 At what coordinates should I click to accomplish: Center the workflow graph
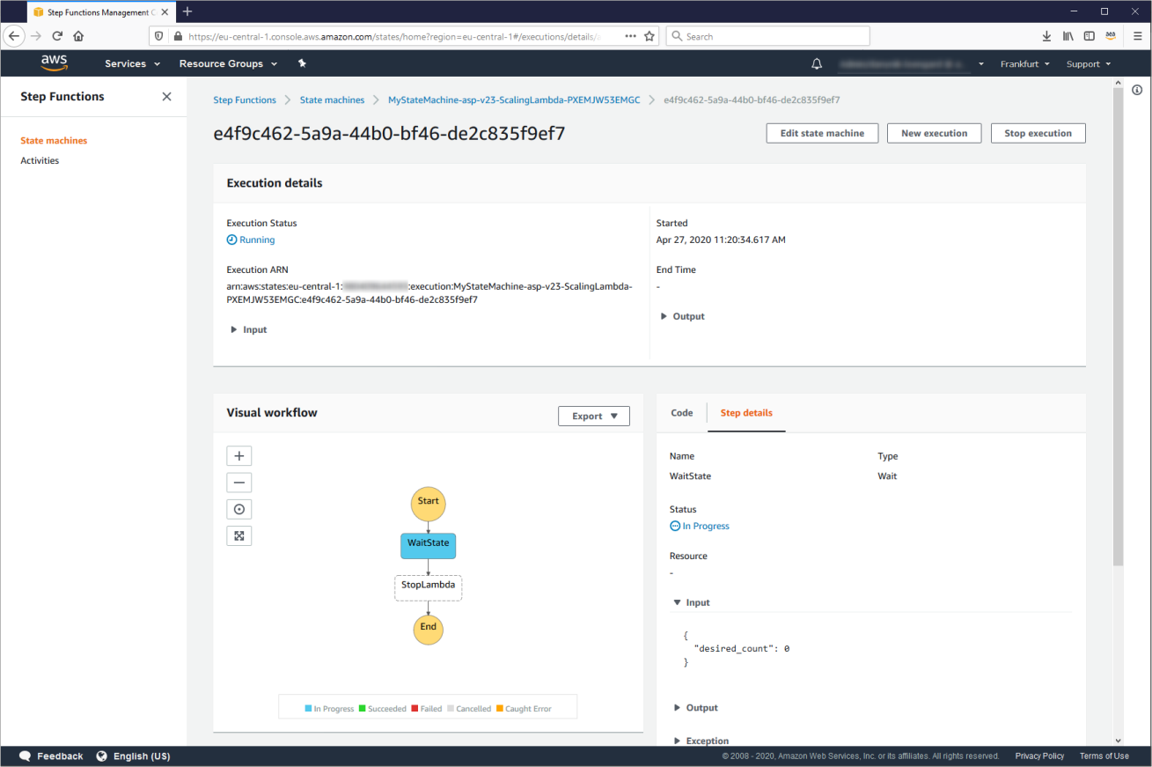[x=239, y=509]
